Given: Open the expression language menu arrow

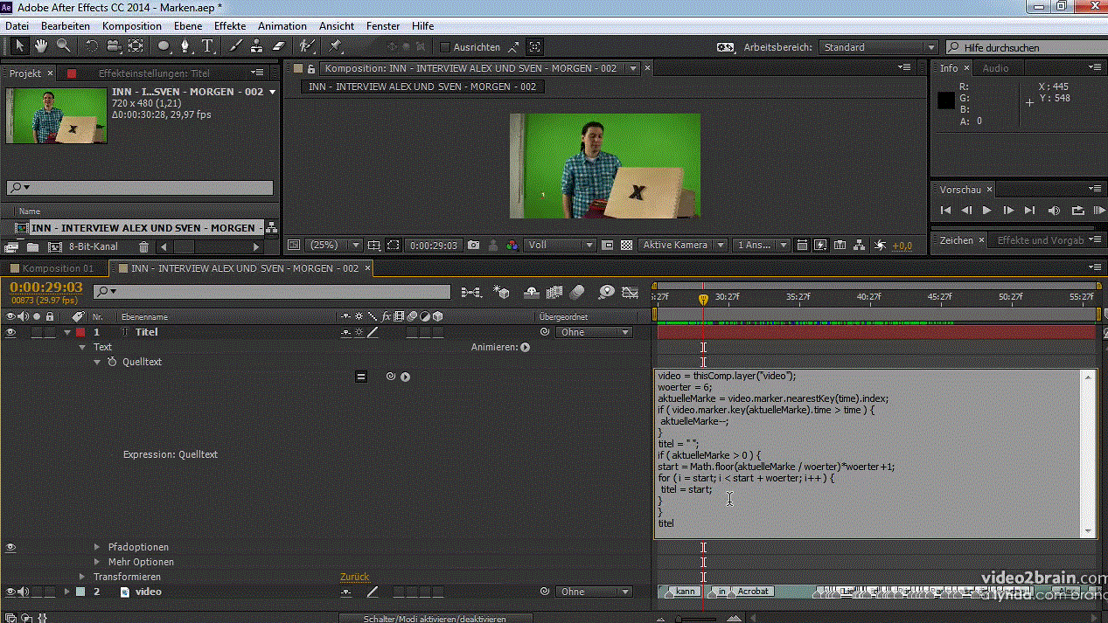Looking at the screenshot, I should click(x=405, y=377).
